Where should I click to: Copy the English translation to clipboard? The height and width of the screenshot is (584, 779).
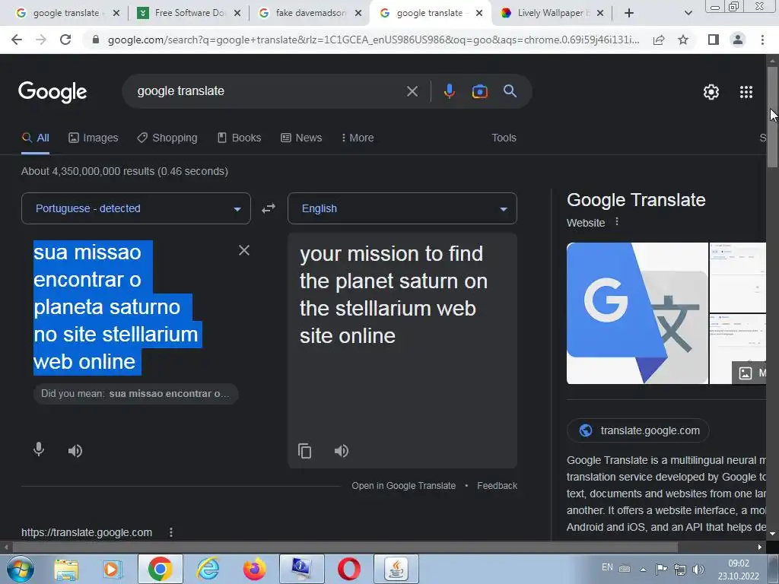[x=304, y=451]
